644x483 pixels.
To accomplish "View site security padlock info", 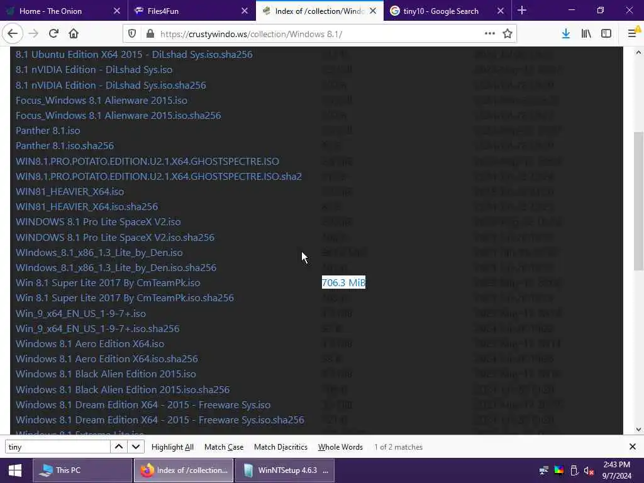I will point(150,34).
